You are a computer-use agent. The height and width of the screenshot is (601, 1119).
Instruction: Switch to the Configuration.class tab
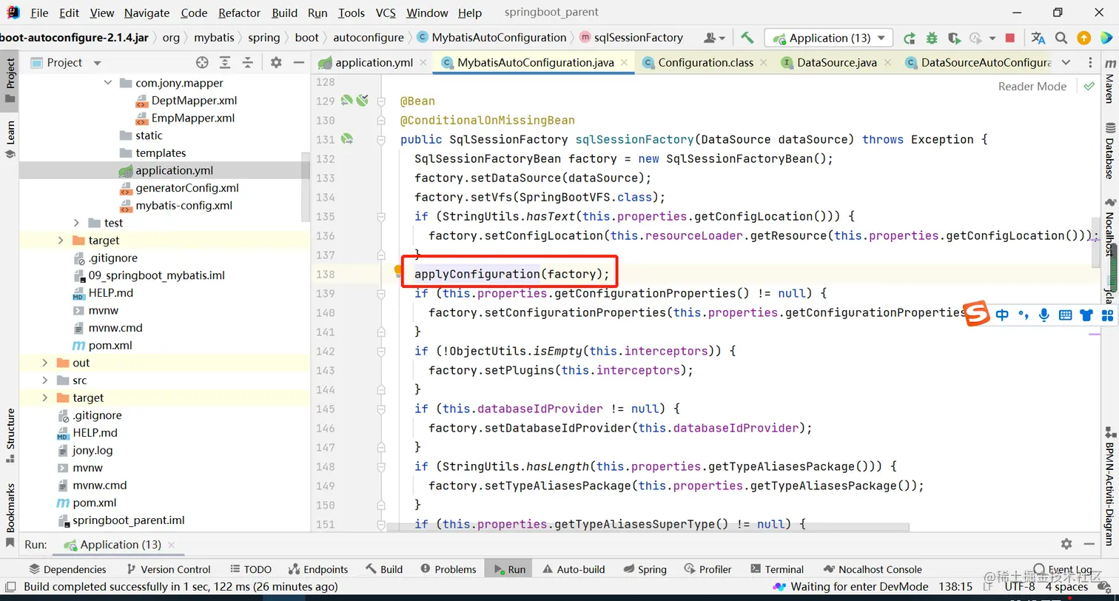(706, 63)
